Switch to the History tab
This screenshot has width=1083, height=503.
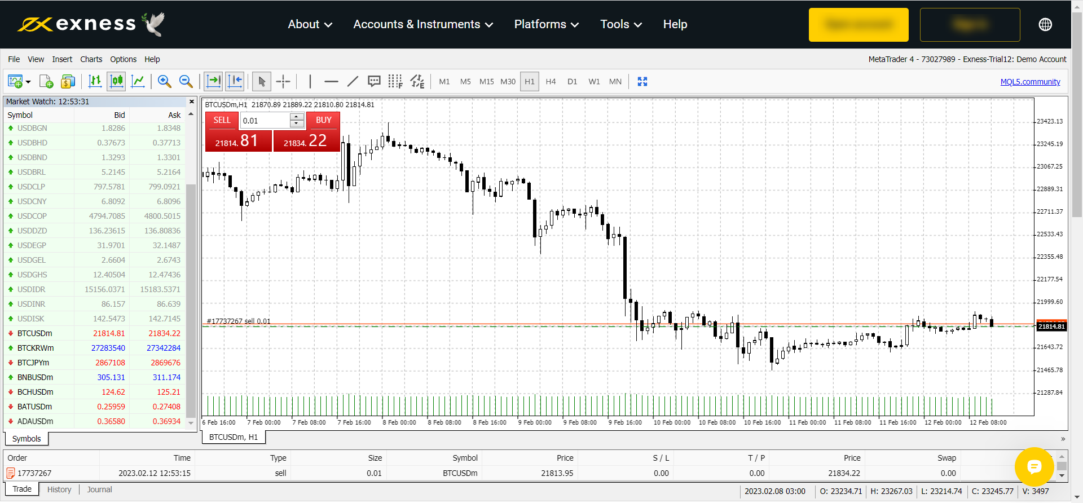tap(59, 489)
